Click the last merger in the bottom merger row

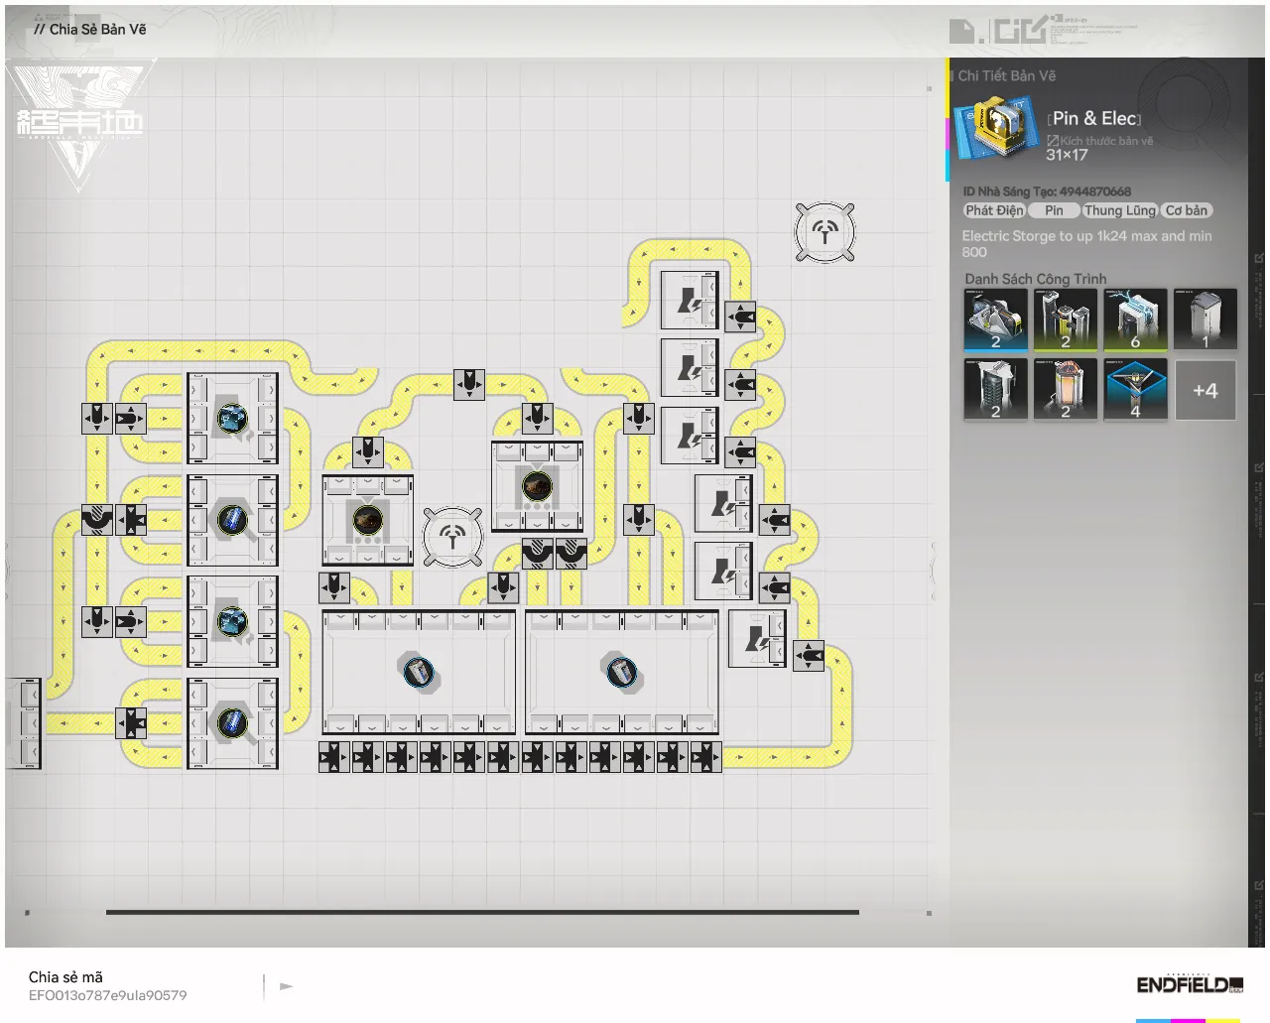click(x=705, y=757)
